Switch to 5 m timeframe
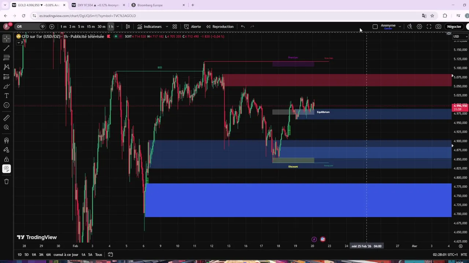This screenshot has height=263, width=469. 81,26
